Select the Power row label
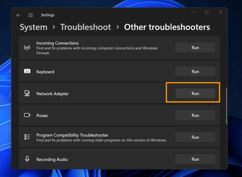This screenshot has height=177, width=242. click(x=42, y=116)
